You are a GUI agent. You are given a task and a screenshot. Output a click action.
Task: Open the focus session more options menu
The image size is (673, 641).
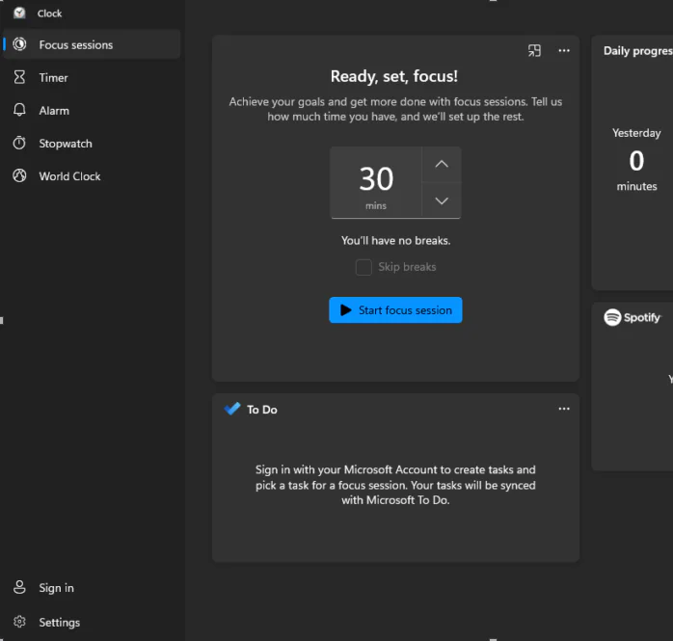click(564, 51)
